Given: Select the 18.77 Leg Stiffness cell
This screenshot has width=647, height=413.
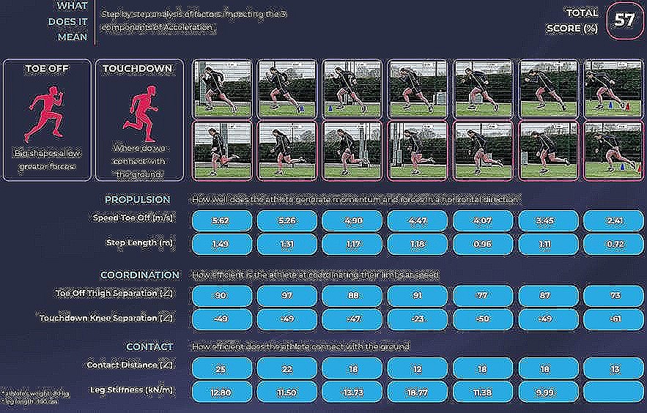Looking at the screenshot, I should (x=417, y=392).
